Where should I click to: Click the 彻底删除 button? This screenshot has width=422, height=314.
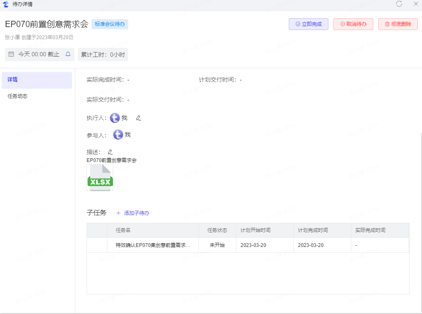[398, 24]
